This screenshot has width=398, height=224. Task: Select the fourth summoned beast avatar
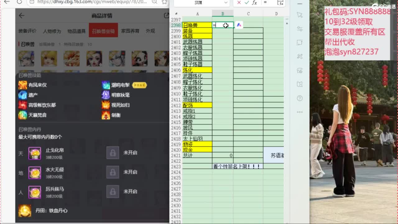click(x=94, y=58)
